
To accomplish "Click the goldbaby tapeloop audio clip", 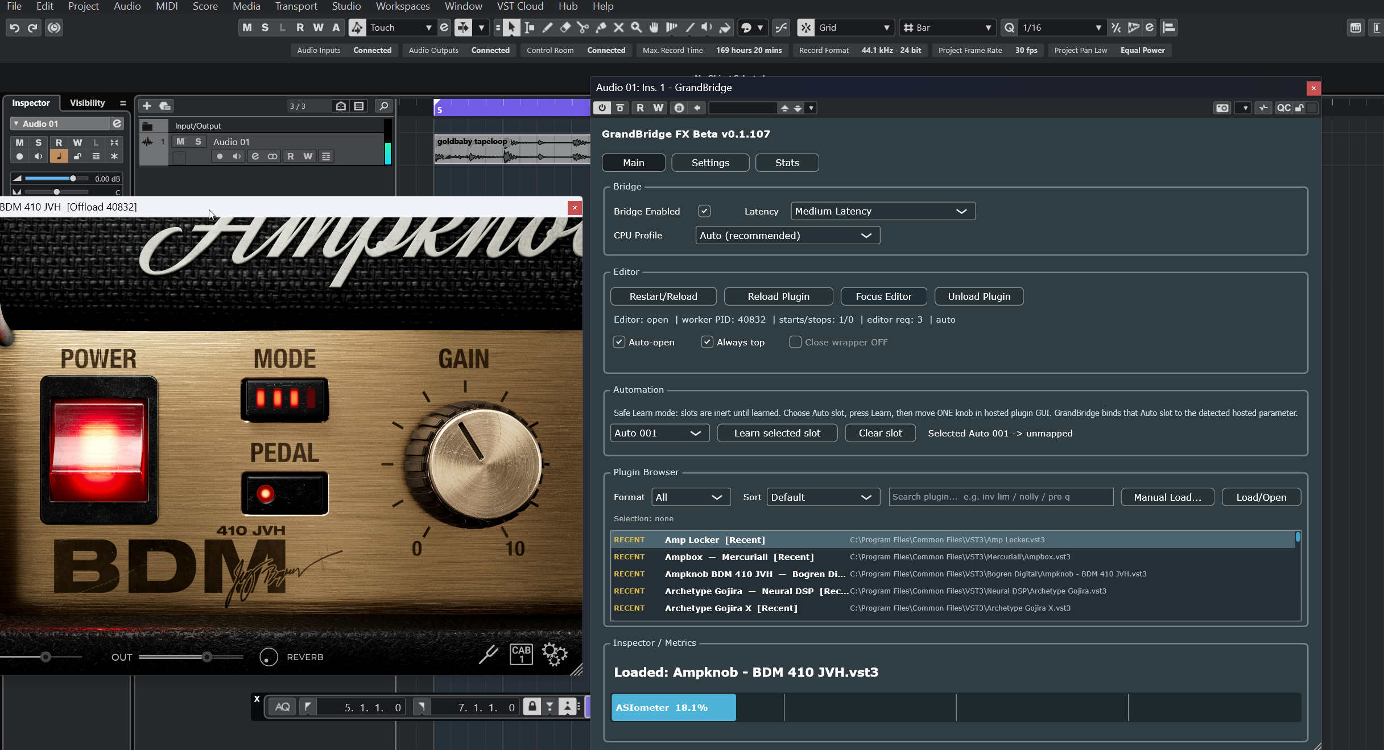I will [512, 149].
